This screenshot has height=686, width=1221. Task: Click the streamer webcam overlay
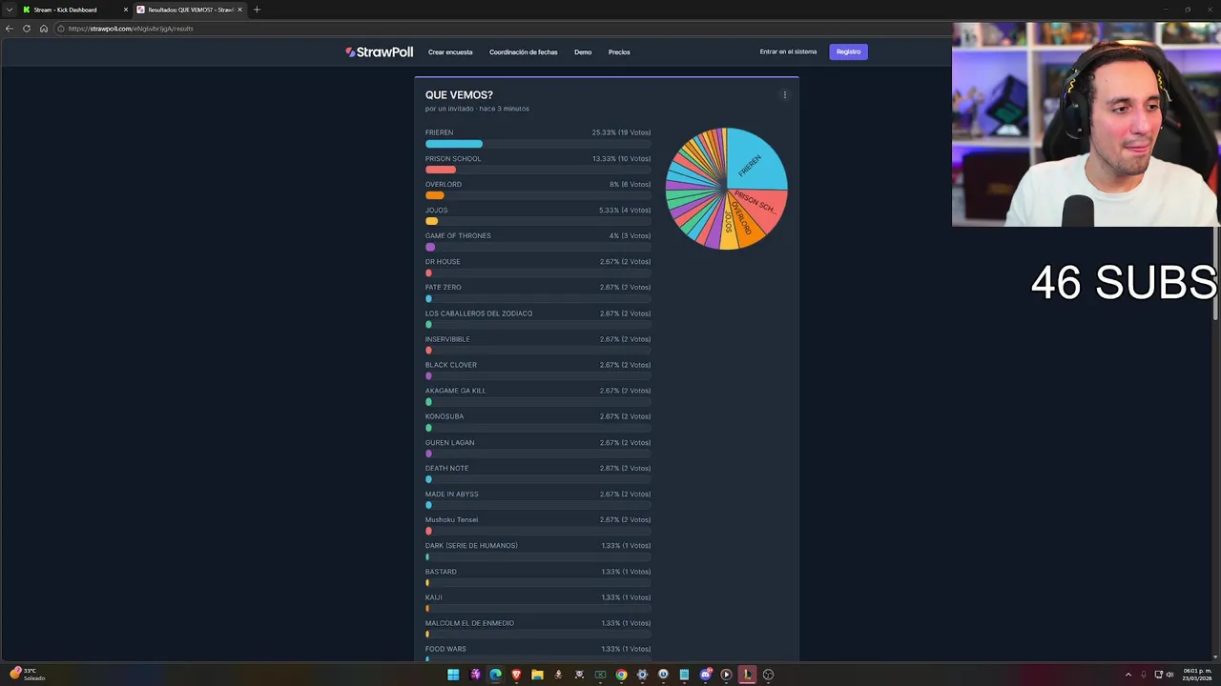click(1086, 124)
